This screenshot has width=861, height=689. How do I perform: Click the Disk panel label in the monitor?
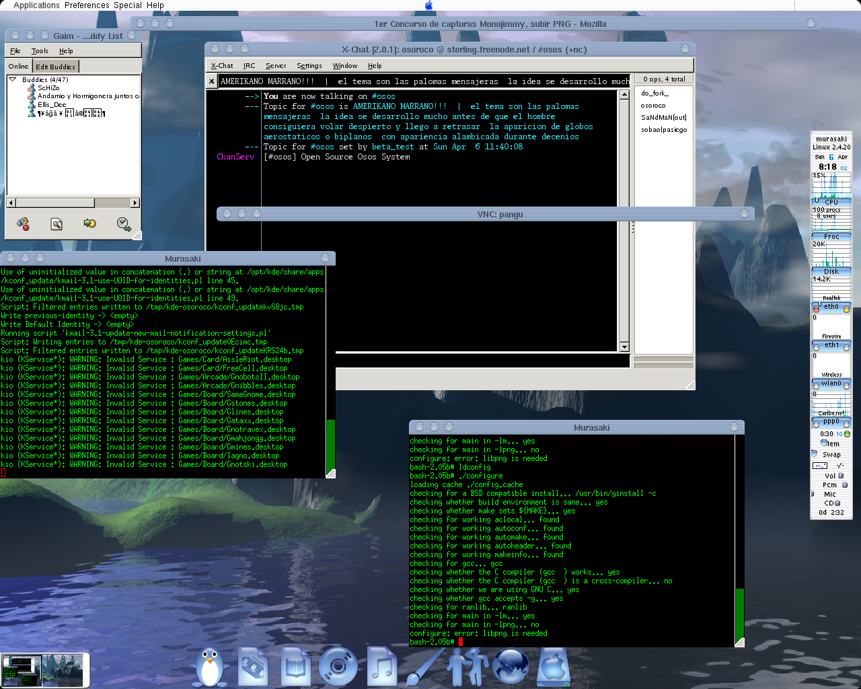[x=831, y=272]
